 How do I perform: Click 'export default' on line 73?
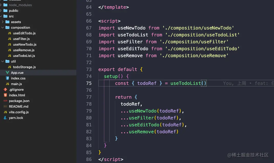pyautogui.click(x=118, y=69)
